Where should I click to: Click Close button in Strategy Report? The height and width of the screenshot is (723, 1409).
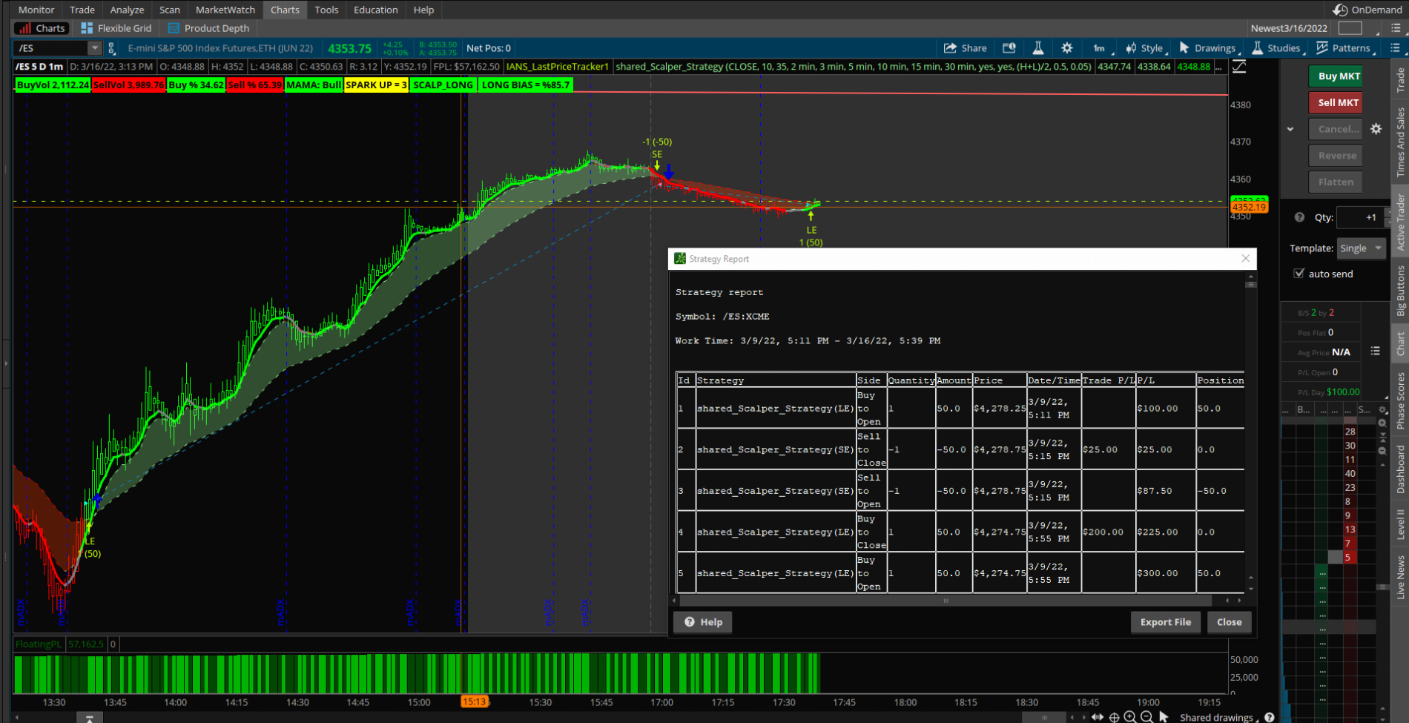tap(1230, 622)
